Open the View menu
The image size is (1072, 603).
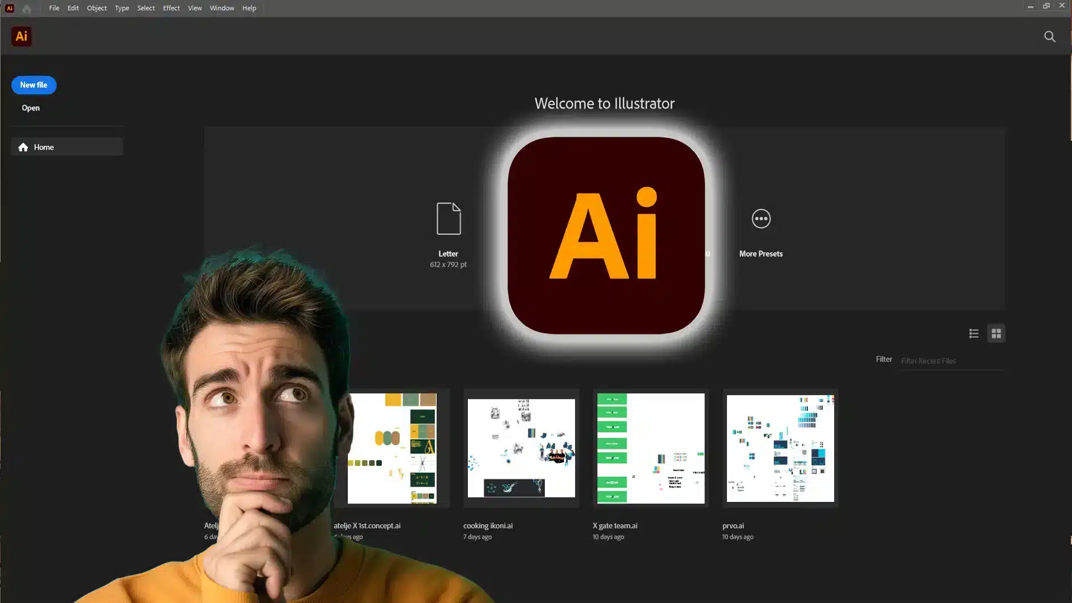[195, 8]
